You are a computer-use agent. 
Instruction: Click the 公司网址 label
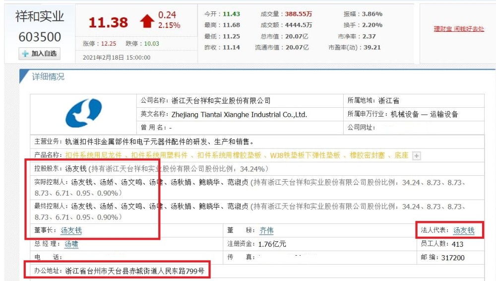coord(361,128)
